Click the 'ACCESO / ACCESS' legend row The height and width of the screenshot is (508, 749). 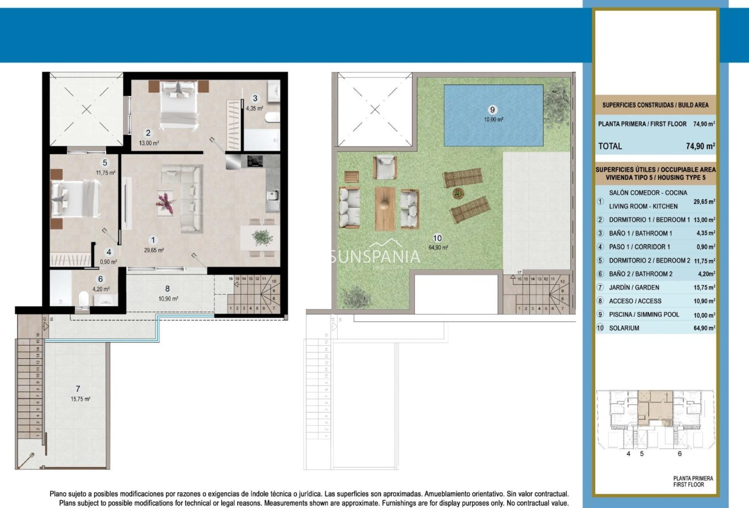655,301
